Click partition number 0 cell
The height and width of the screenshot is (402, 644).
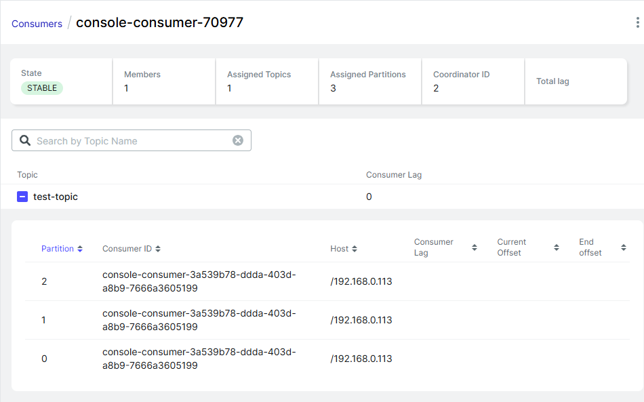(44, 359)
